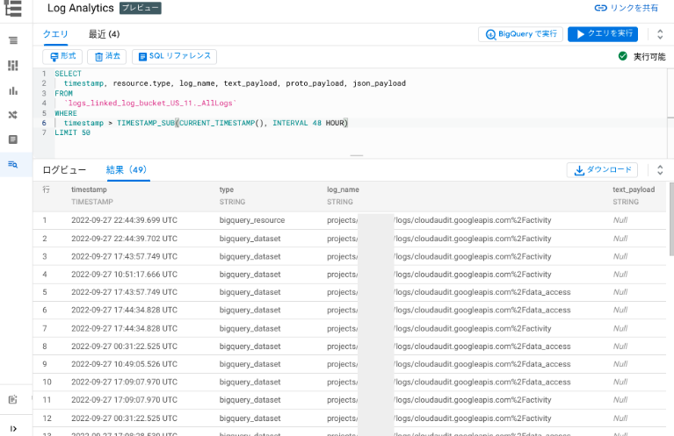Select the Log Analytics sidebar icon
Screen dimensions: 674x436
click(x=13, y=164)
